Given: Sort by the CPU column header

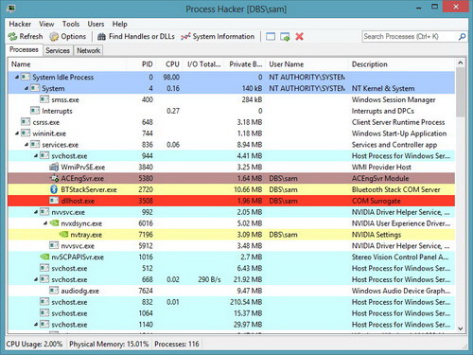Looking at the screenshot, I should 168,64.
